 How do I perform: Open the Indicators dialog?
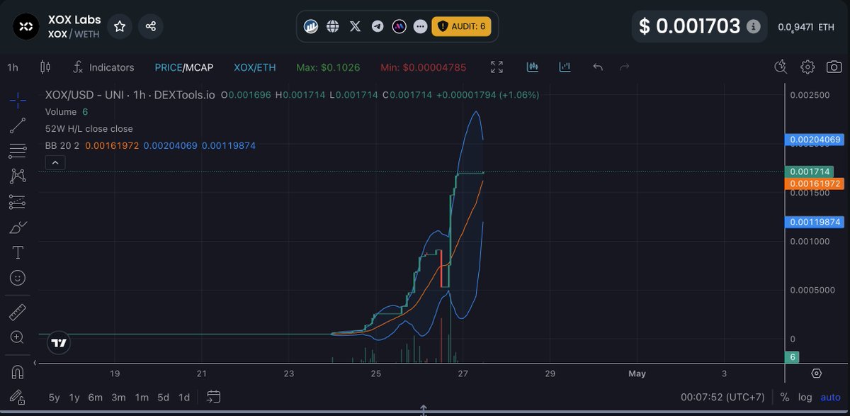tap(103, 67)
